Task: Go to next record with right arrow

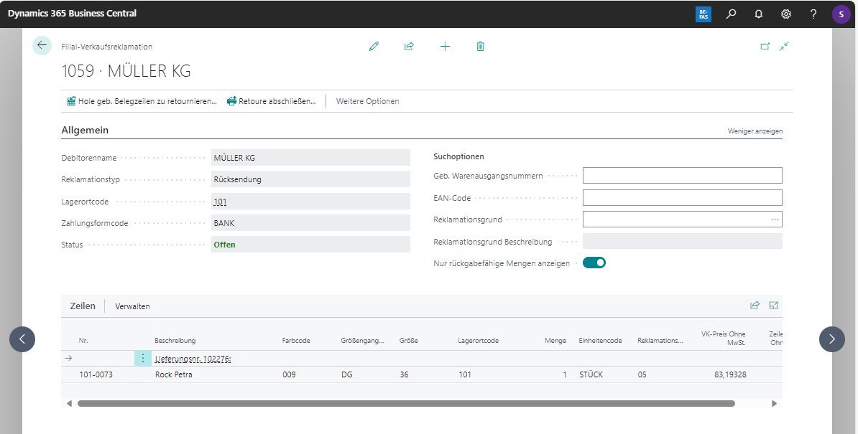Action: click(831, 339)
